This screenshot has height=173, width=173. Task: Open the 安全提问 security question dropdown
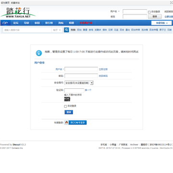click(79, 83)
